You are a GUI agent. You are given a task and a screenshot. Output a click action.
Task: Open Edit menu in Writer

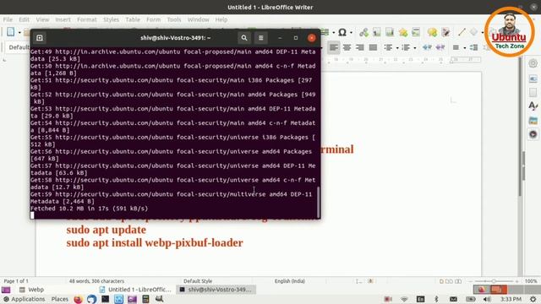click(x=24, y=19)
